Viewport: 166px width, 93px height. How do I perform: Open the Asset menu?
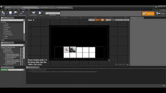coord(10,10)
